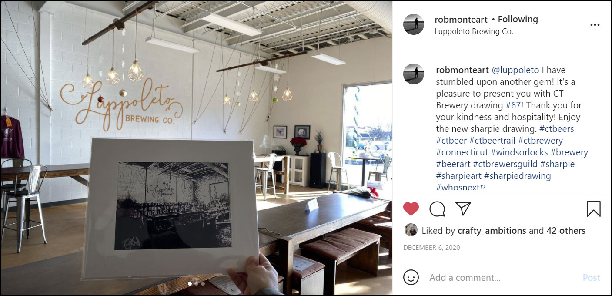The width and height of the screenshot is (612, 296).
Task: Unlike the post with the red heart
Action: click(411, 209)
